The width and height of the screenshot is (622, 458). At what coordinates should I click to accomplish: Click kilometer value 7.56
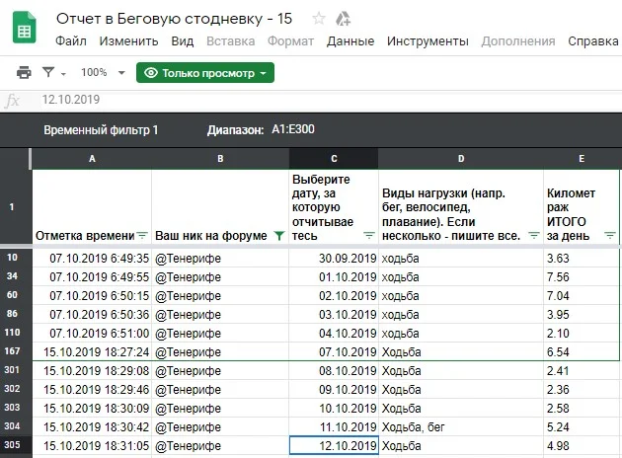coord(582,276)
